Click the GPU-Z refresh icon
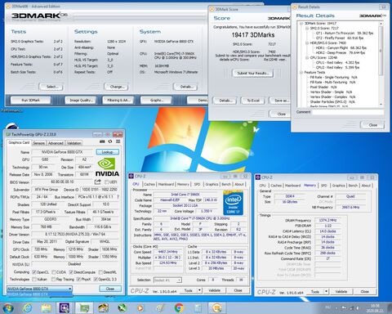Image resolution: width=392 pixels, height=314 pixels. click(x=110, y=141)
